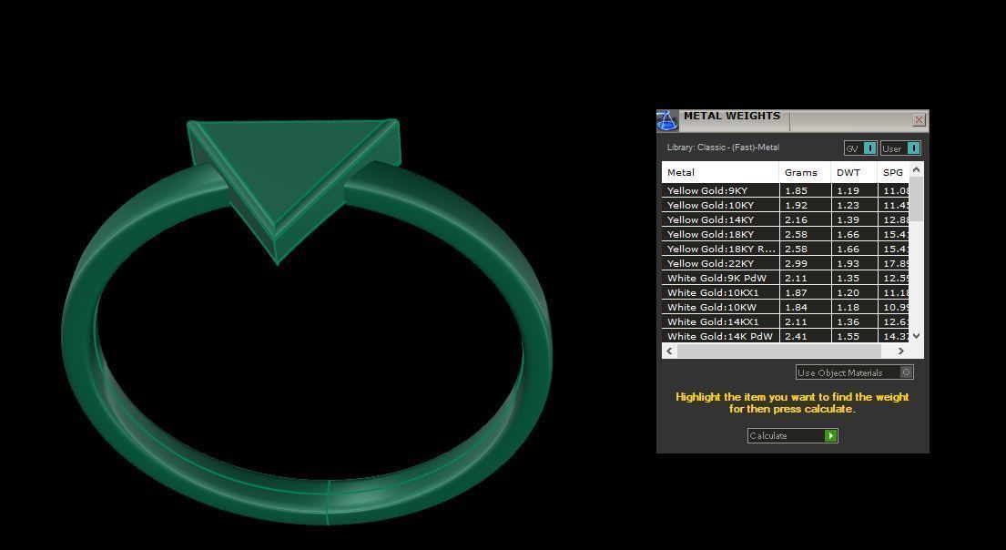
Task: Enable Use Object Materials option
Action: 855,372
